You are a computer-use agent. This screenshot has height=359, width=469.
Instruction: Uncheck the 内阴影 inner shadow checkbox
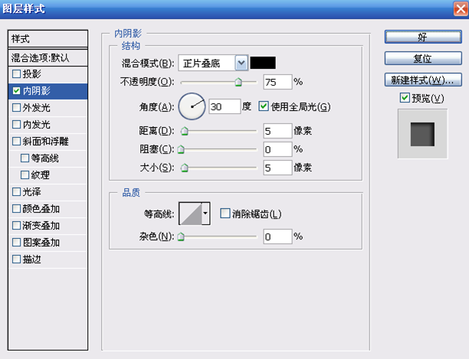(17, 91)
